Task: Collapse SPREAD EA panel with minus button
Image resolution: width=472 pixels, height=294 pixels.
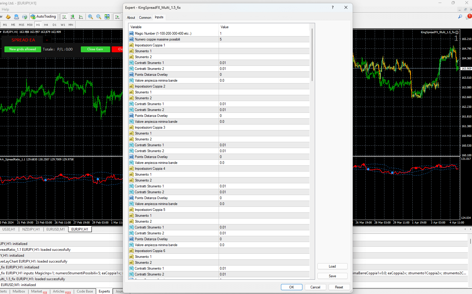Action: pos(47,39)
